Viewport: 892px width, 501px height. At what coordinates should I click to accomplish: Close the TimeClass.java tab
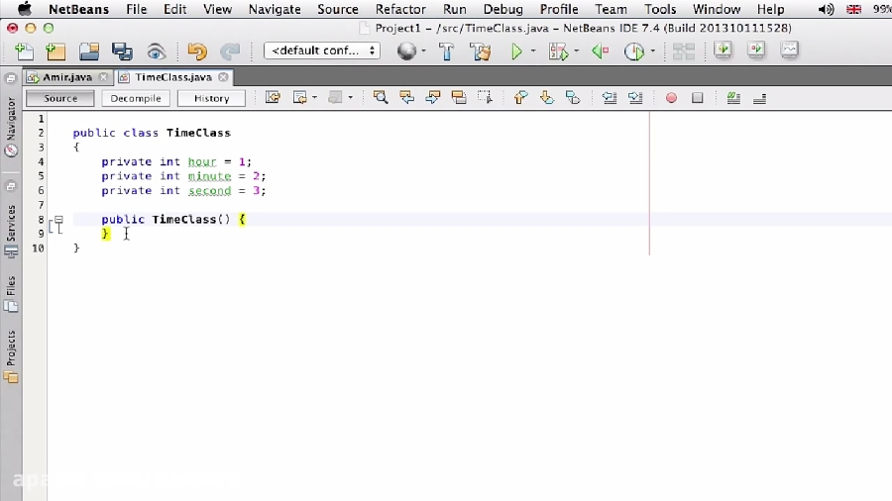pyautogui.click(x=224, y=76)
